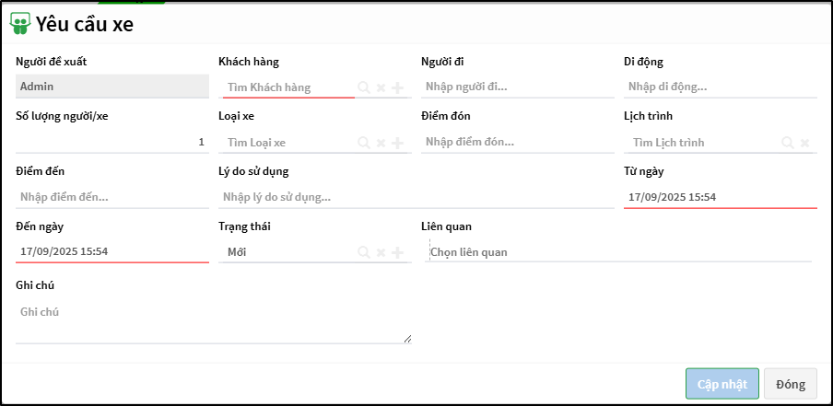
Task: Open the Tìm Loại xe lookup box
Action: click(287, 143)
